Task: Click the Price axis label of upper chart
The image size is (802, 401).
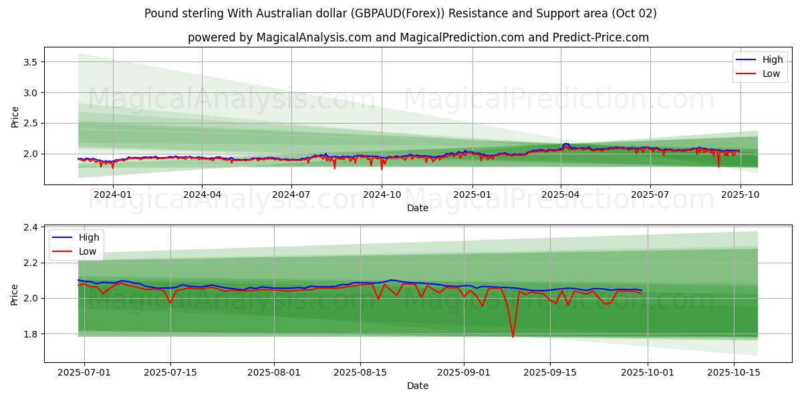Action: tap(15, 116)
